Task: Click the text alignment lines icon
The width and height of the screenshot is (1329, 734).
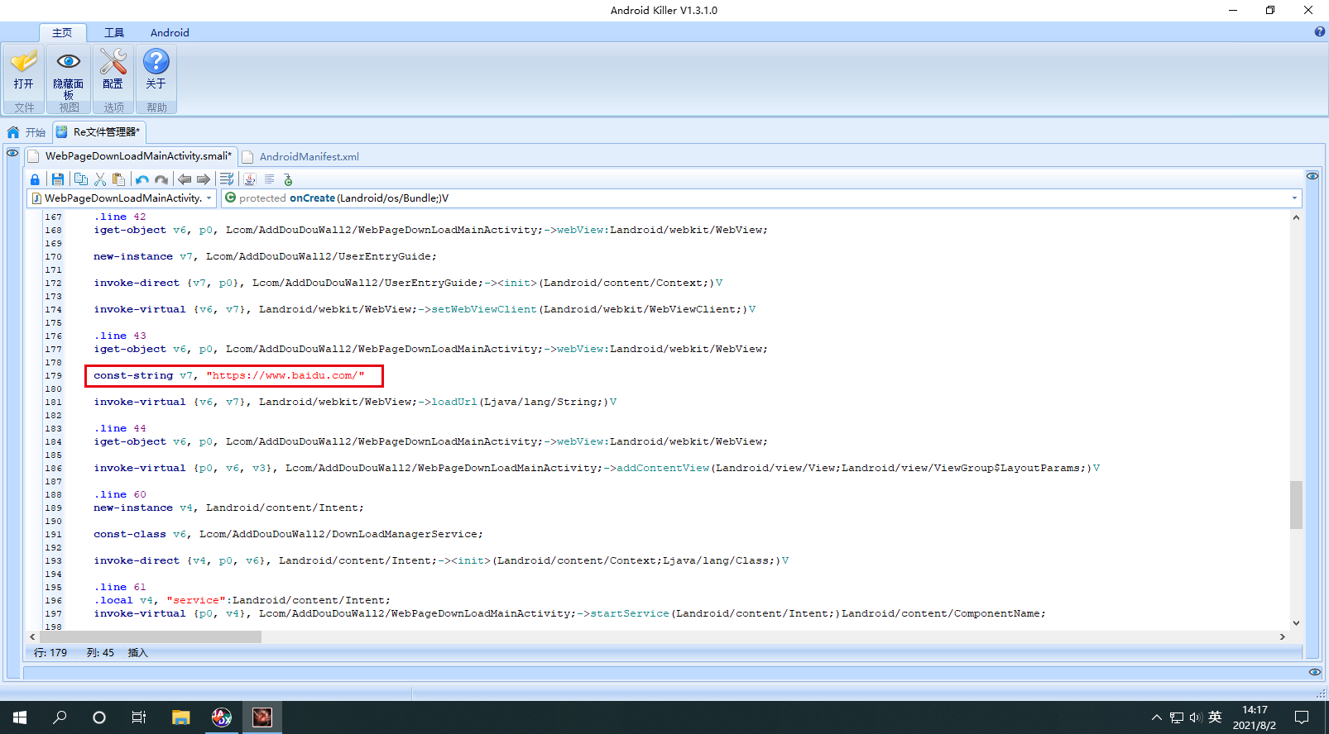Action: 269,179
